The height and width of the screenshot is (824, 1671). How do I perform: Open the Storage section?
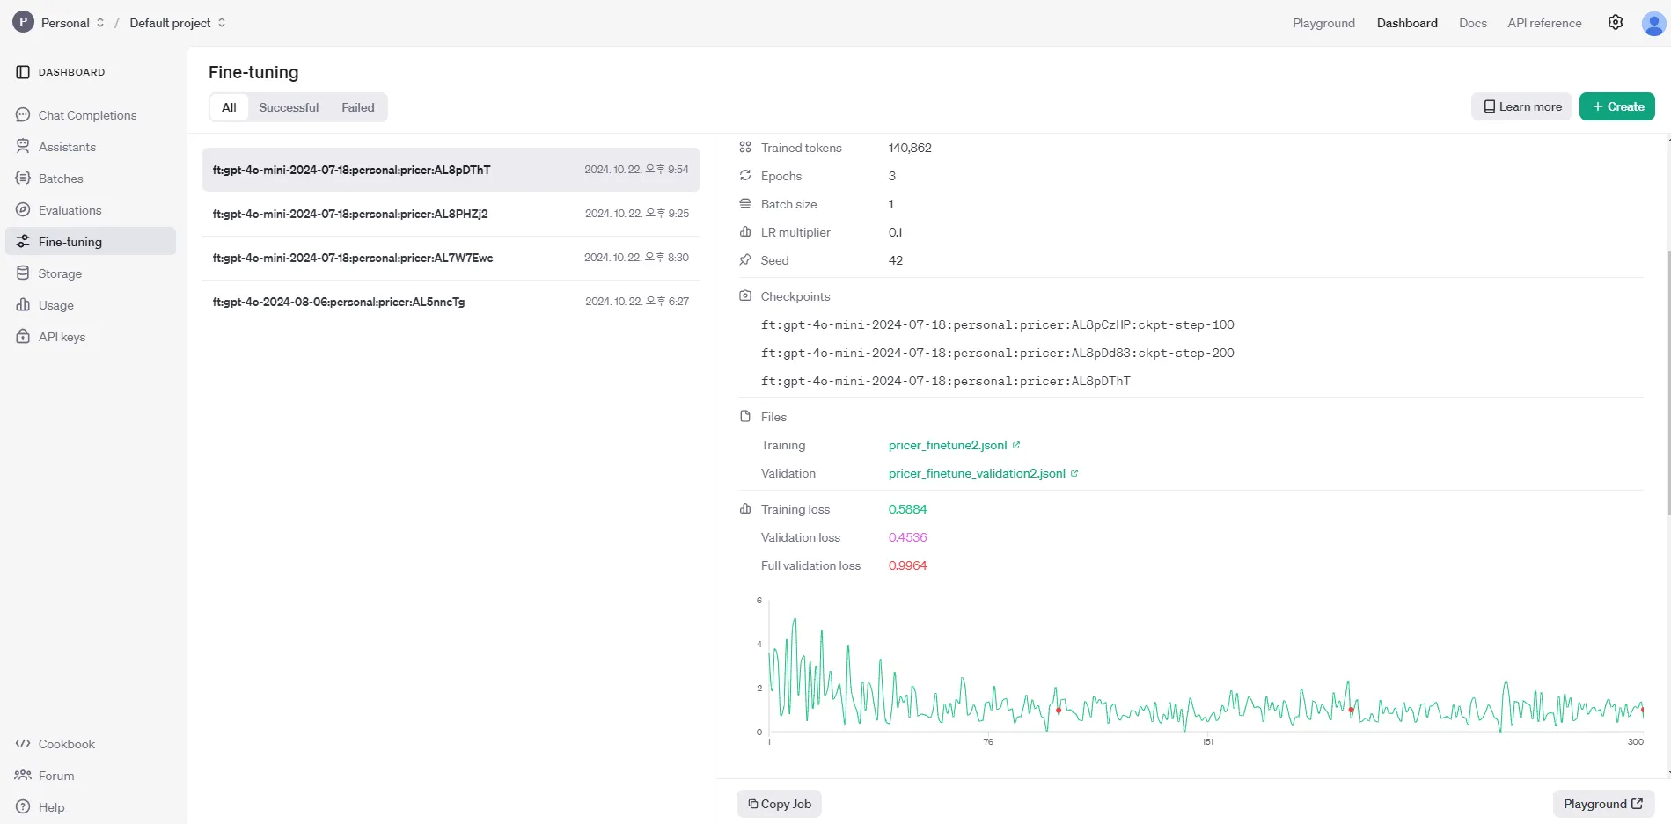(60, 273)
